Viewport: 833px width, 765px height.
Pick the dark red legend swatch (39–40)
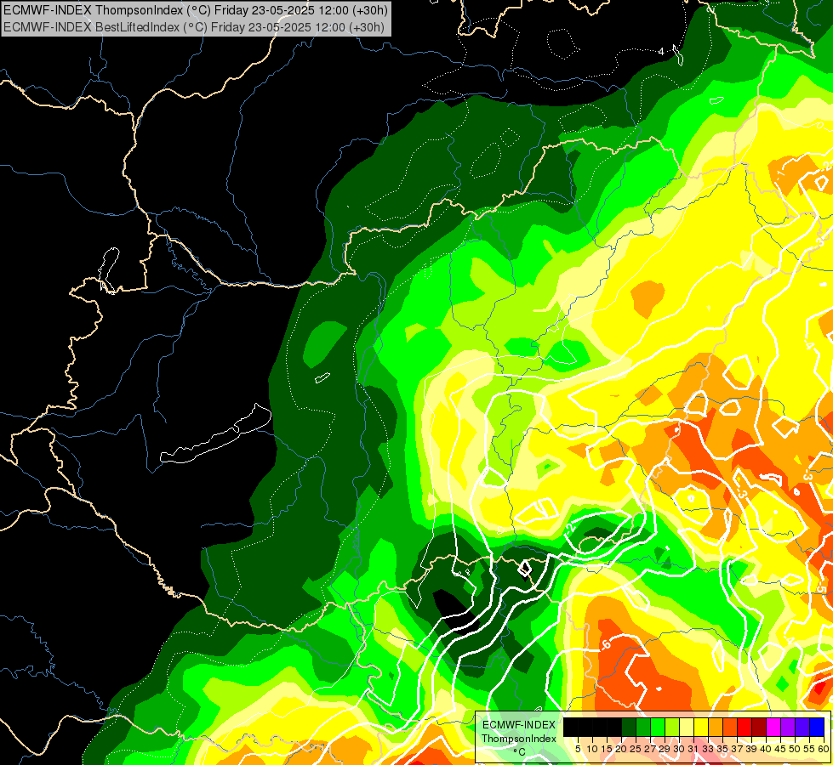(759, 727)
